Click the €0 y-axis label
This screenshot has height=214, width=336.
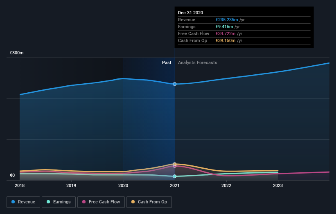pos(12,175)
